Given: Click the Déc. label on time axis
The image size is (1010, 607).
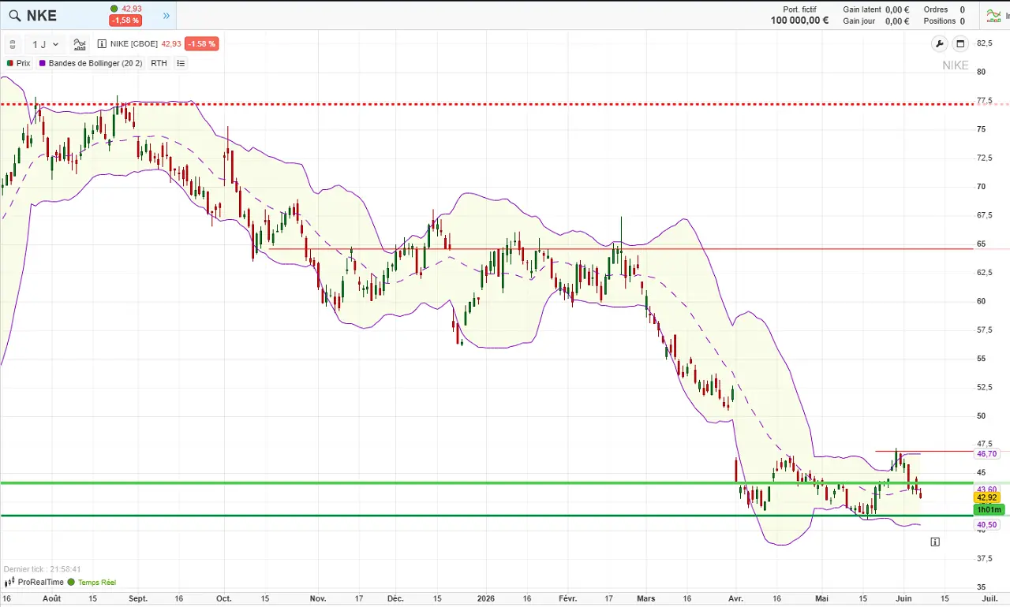Looking at the screenshot, I should pyautogui.click(x=395, y=598).
